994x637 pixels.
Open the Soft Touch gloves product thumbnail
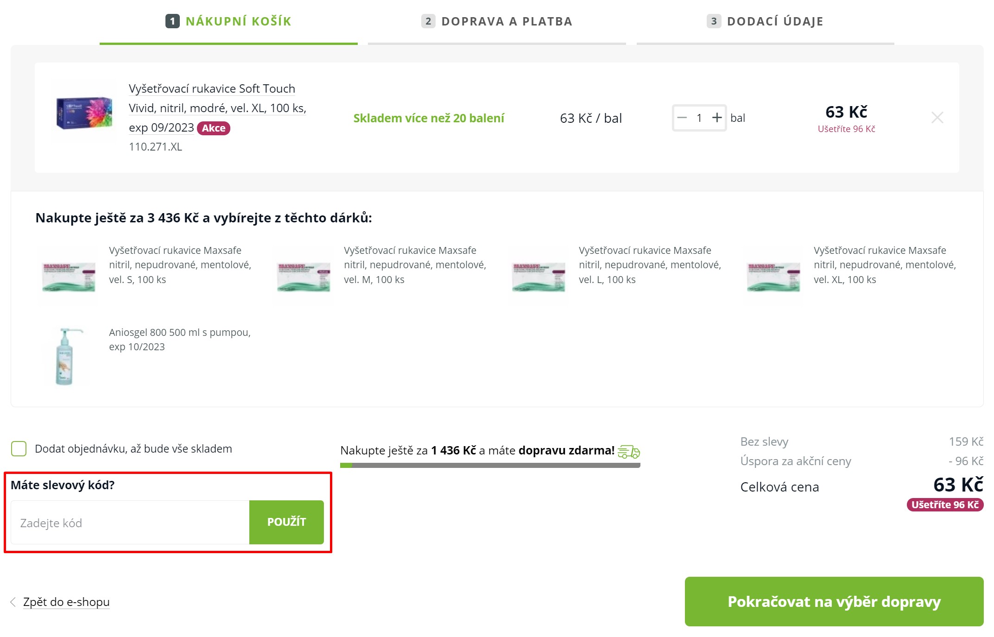(84, 113)
